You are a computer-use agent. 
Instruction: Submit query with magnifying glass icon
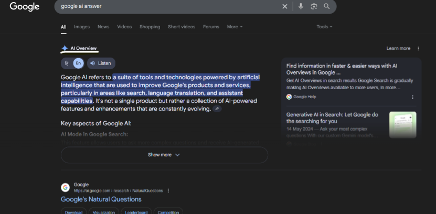coord(327,6)
